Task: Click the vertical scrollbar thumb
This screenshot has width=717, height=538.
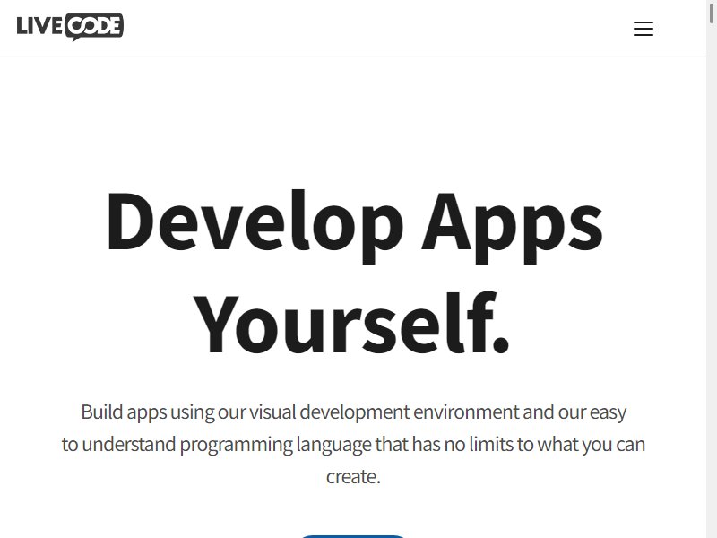Action: point(712,12)
